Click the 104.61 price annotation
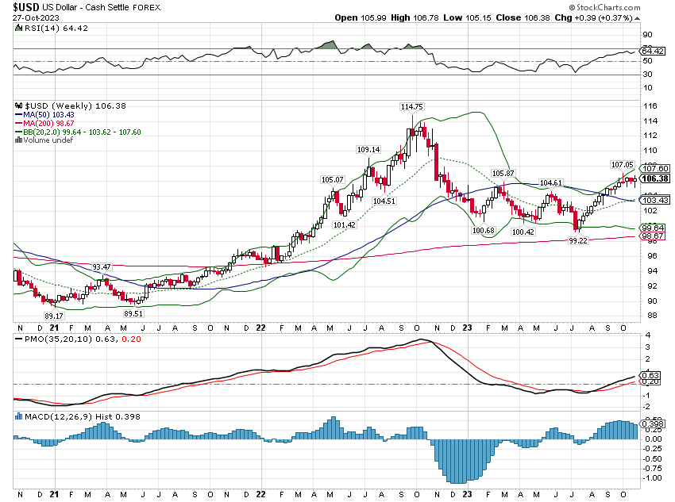 coord(551,182)
